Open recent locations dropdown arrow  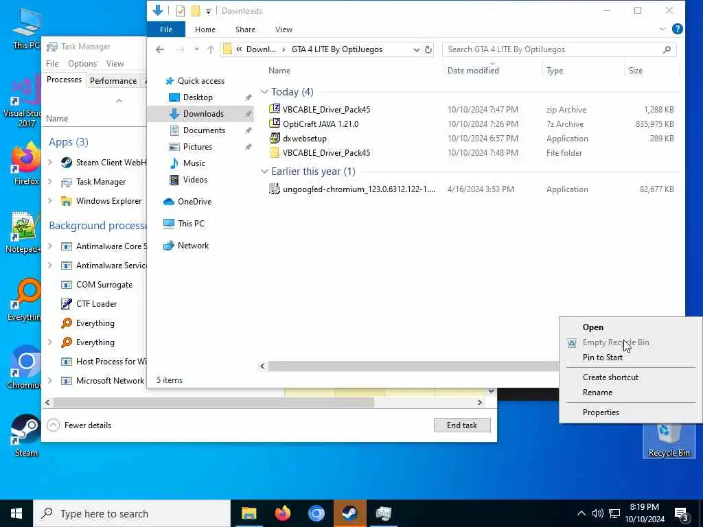(x=196, y=49)
